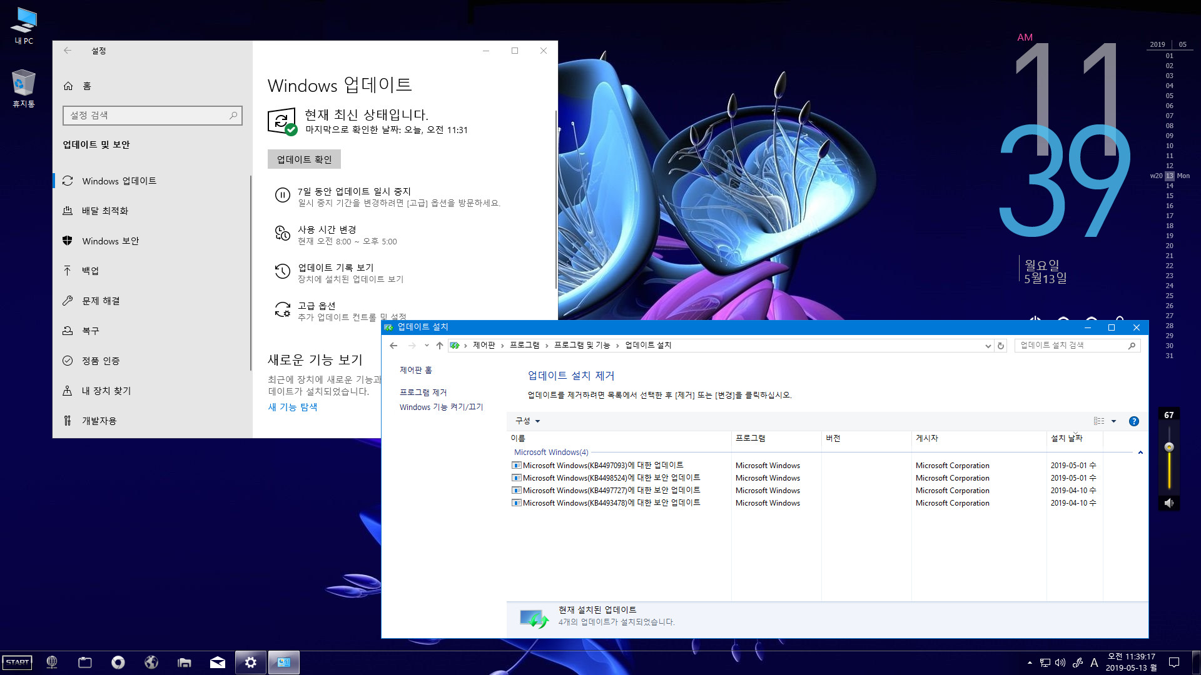Select the KB4493478 security update row
This screenshot has height=675, width=1201.
[807, 503]
